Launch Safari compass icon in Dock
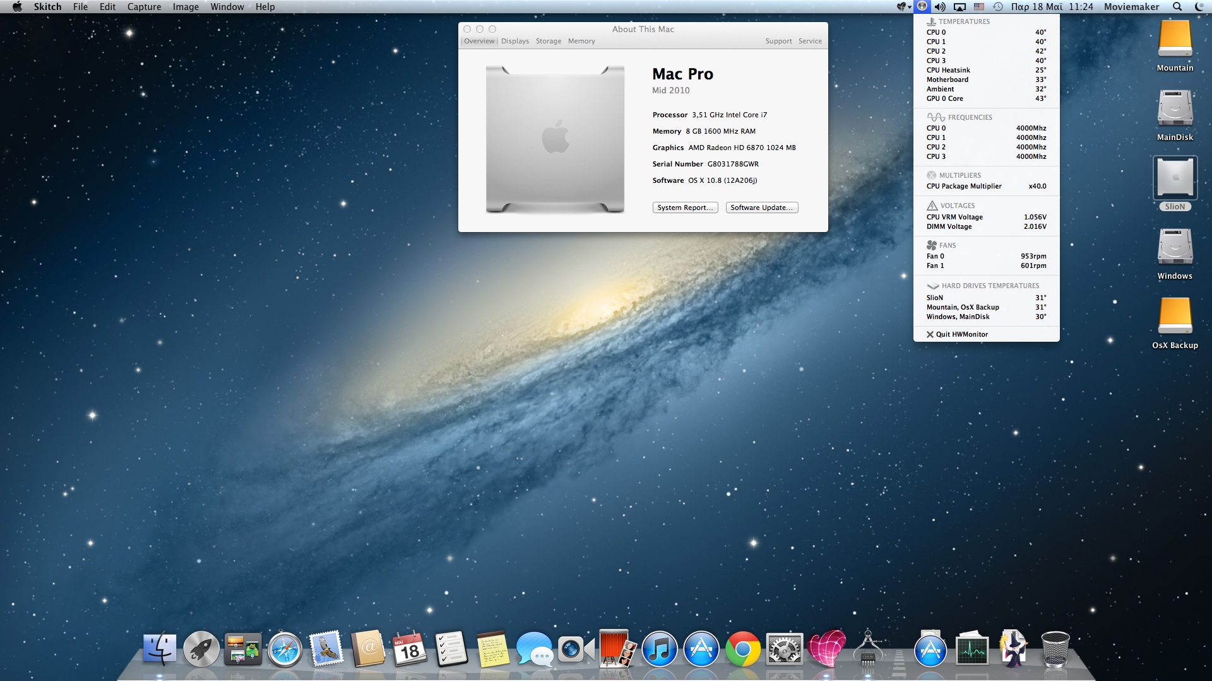Viewport: 1212px width, 681px height. click(x=285, y=649)
